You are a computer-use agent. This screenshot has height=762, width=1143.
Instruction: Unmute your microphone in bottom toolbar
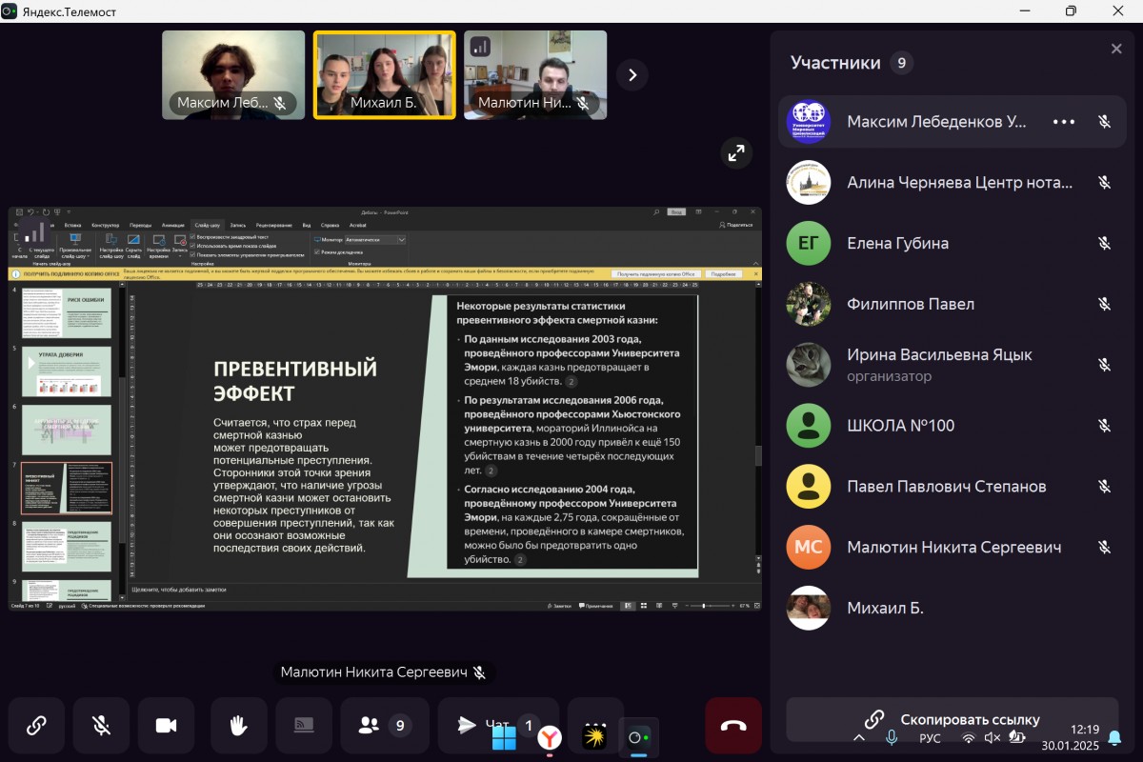[101, 726]
